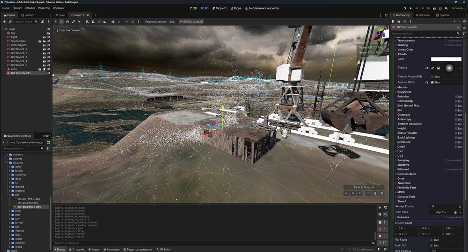Add a new child node in Scene dock
Screen dimensions: 468x252
(x=4, y=22)
